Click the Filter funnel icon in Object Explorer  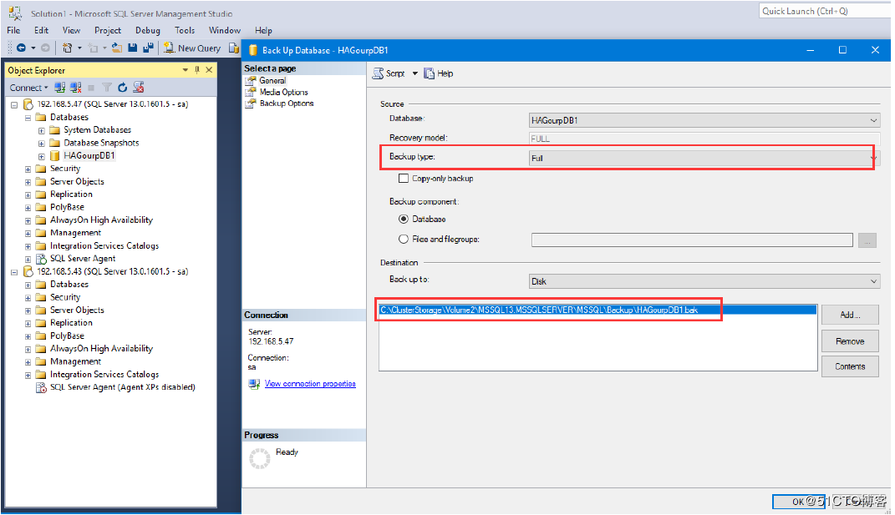pos(107,88)
